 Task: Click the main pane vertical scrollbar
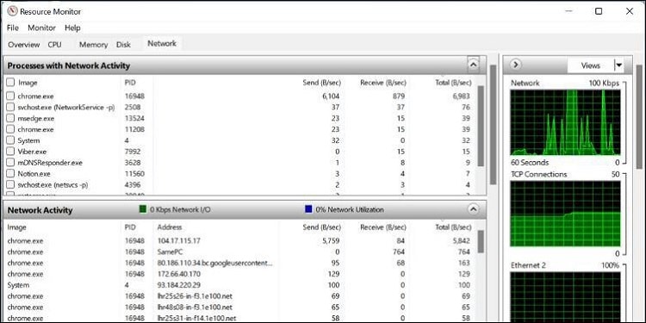(x=493, y=124)
